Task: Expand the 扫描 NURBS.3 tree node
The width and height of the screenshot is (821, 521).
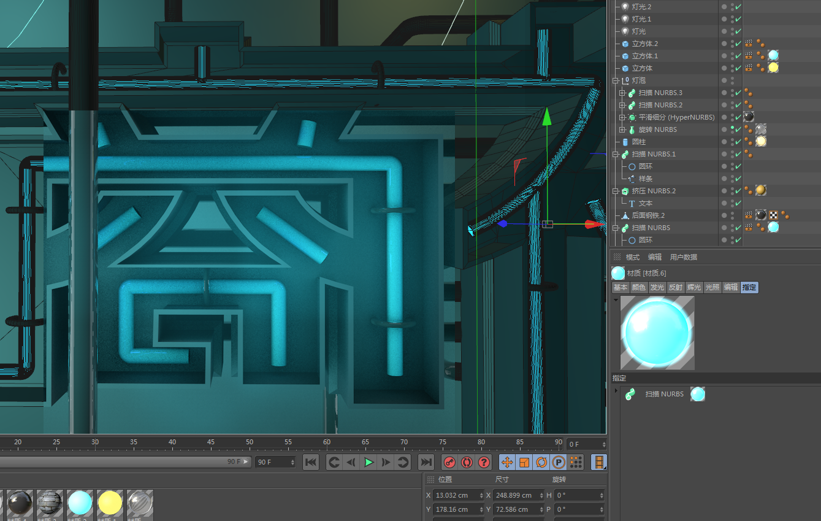Action: [x=622, y=93]
